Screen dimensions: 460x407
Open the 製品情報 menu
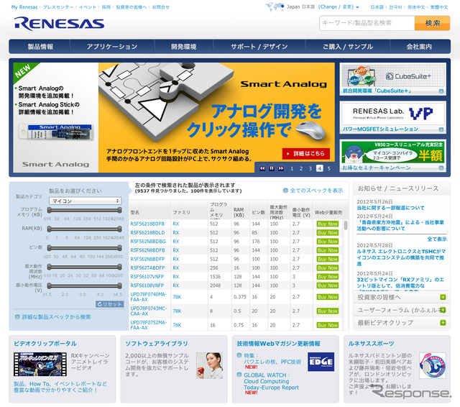coord(40,47)
